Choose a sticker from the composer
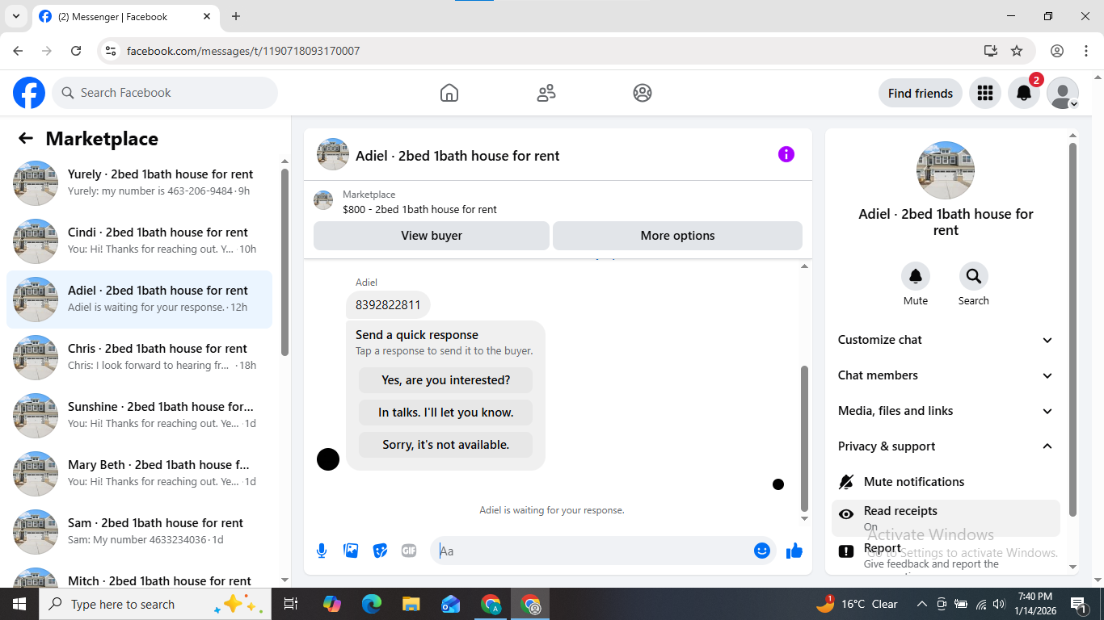1104x620 pixels. pos(380,551)
